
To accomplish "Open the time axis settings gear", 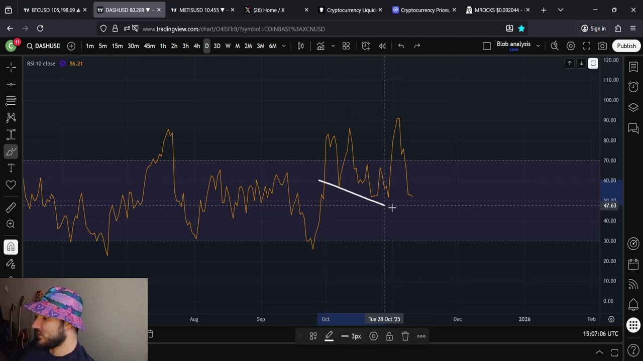I will point(611,319).
